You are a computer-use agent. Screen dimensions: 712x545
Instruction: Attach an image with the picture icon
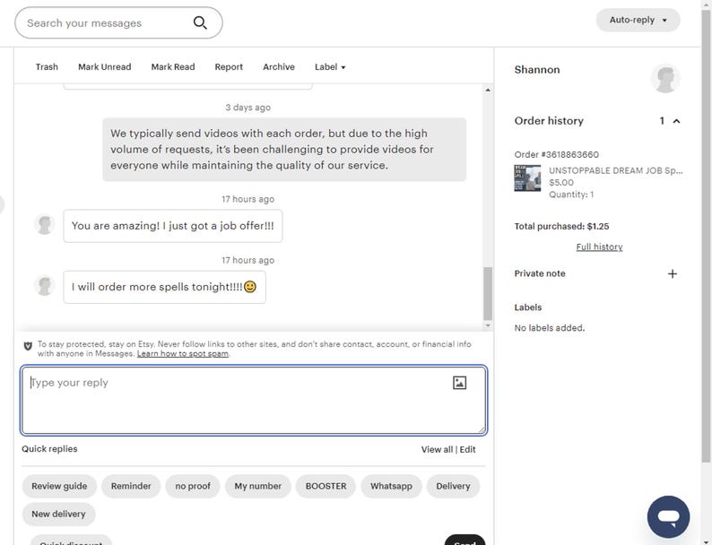click(x=459, y=383)
